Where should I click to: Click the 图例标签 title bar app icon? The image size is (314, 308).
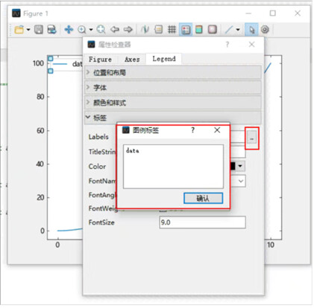pyautogui.click(x=126, y=130)
